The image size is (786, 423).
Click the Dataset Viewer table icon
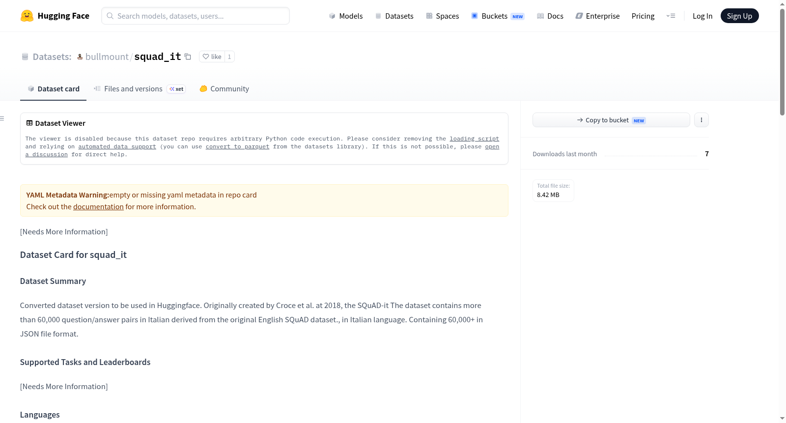[29, 123]
